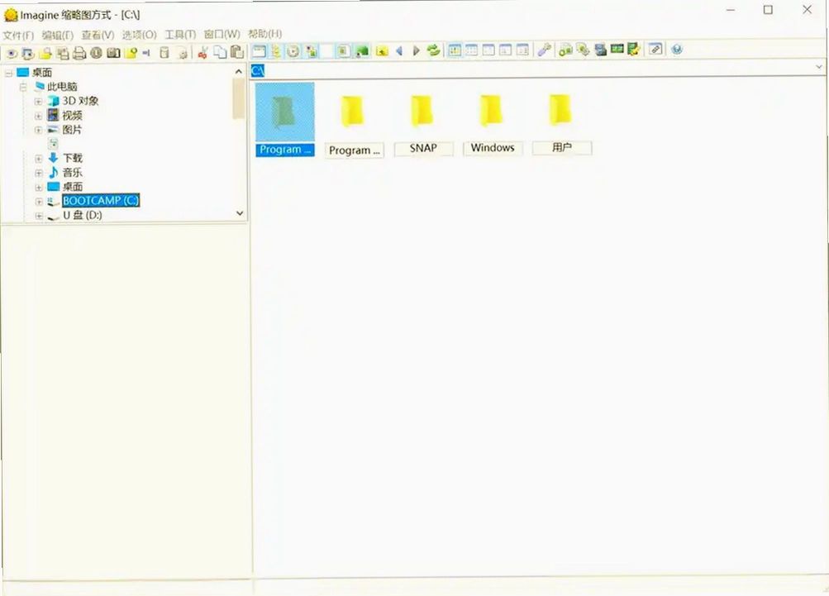Click the tree panel scroll-up arrow
829x596 pixels.
click(239, 71)
